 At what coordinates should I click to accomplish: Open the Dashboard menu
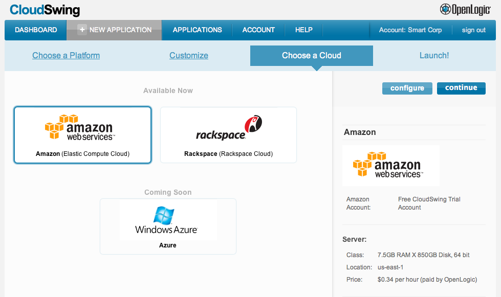(36, 30)
